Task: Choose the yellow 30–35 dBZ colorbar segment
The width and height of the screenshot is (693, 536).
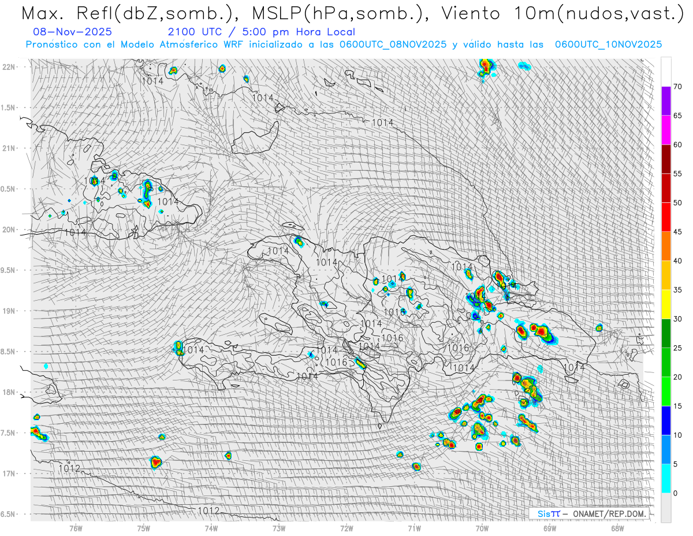Action: click(x=666, y=304)
